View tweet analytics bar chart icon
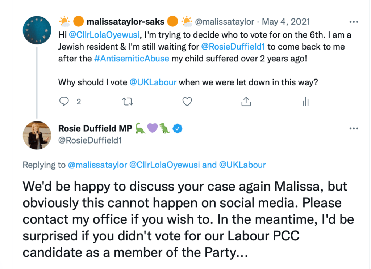Viewport: 371px width, 269px height. [x=305, y=102]
